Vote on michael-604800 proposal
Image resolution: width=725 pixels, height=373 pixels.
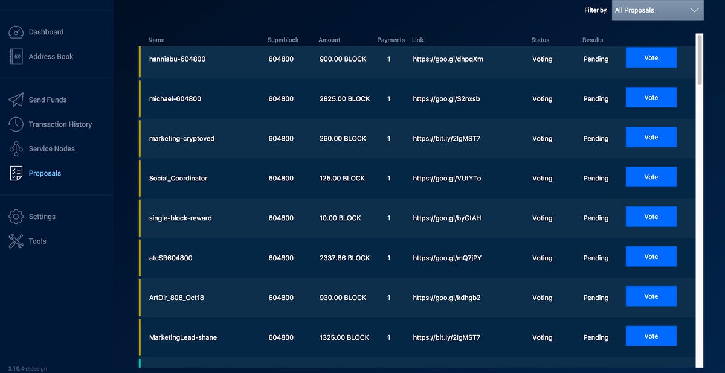[x=651, y=98]
